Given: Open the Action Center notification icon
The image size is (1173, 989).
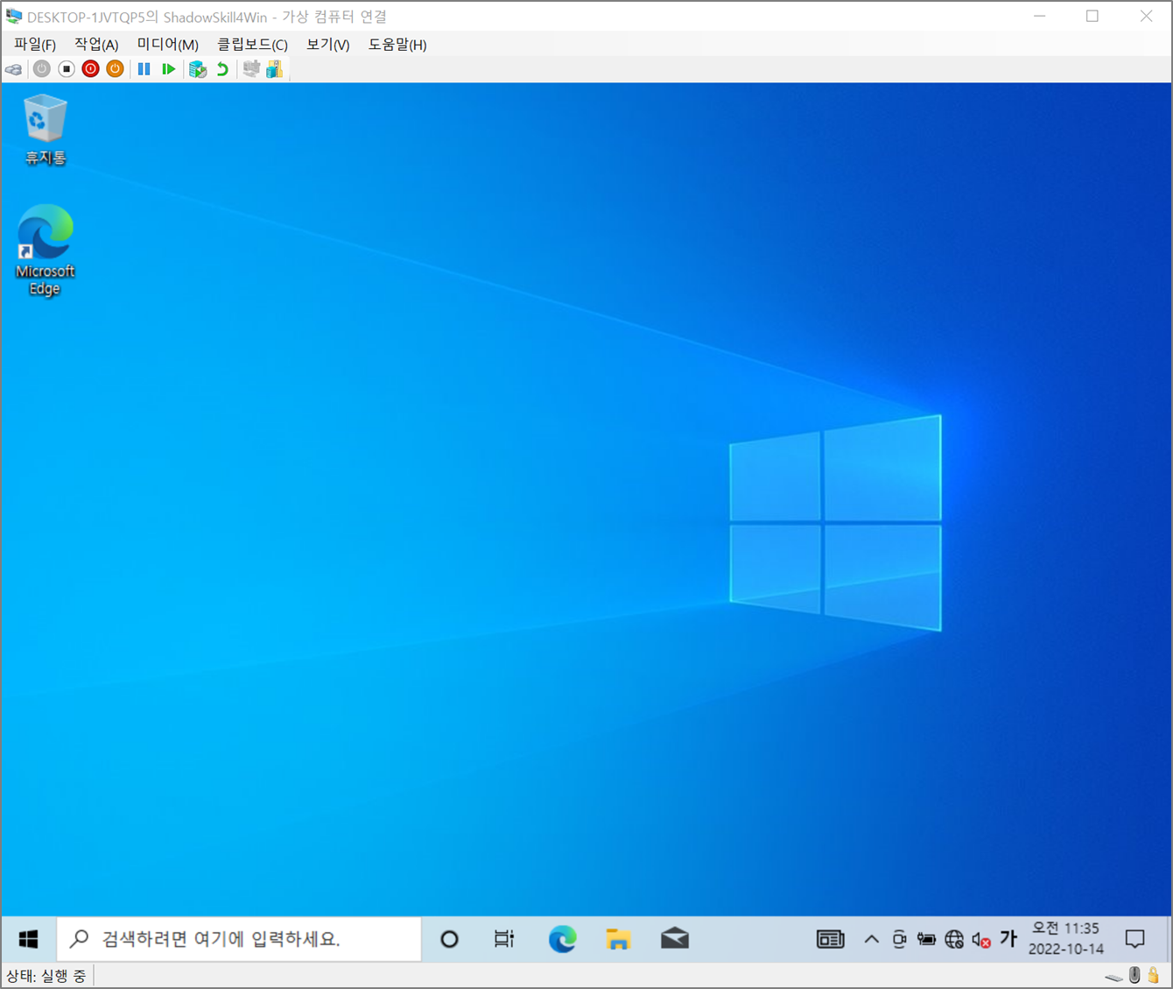Looking at the screenshot, I should pyautogui.click(x=1135, y=939).
